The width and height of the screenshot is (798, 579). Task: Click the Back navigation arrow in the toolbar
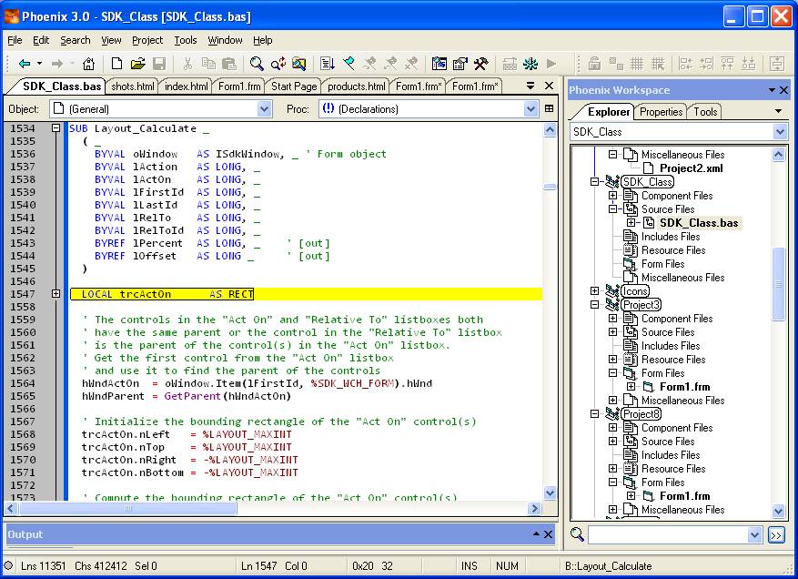tap(25, 64)
